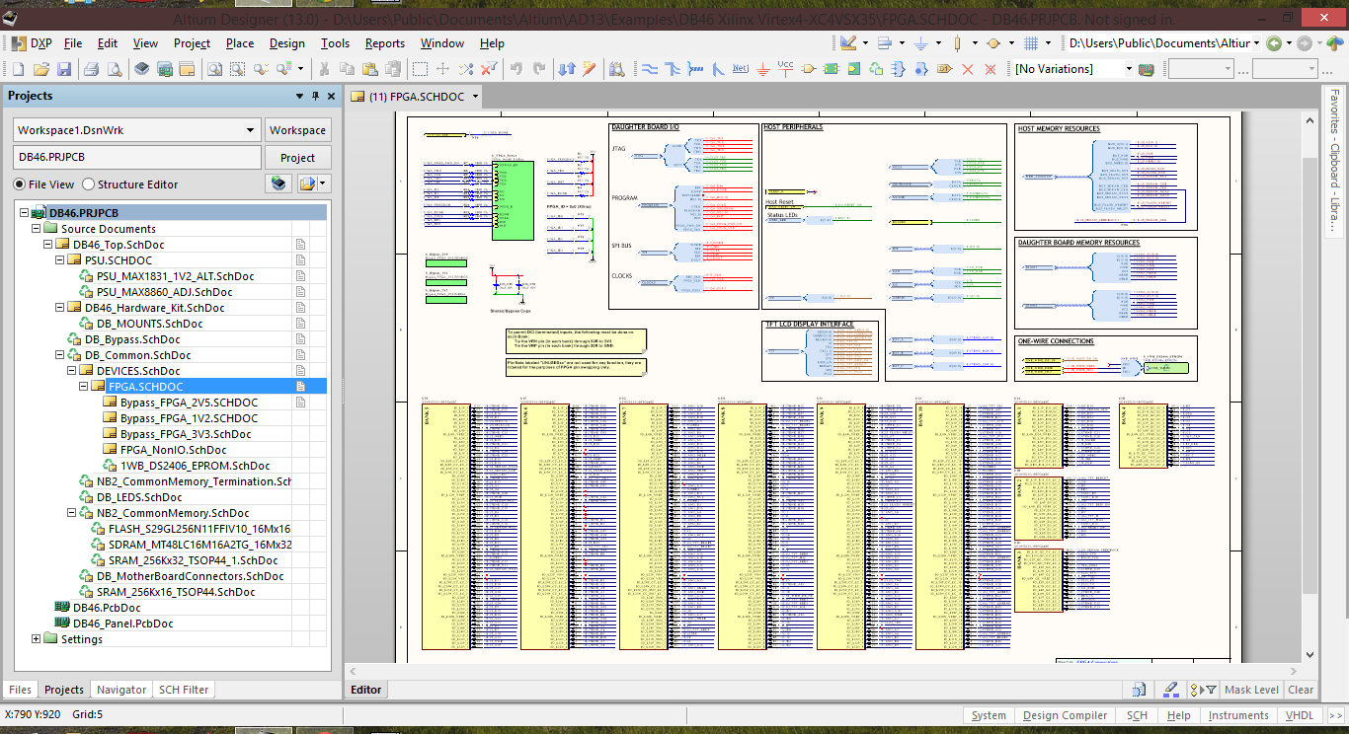Click the Project button
The image size is (1349, 734).
(298, 158)
